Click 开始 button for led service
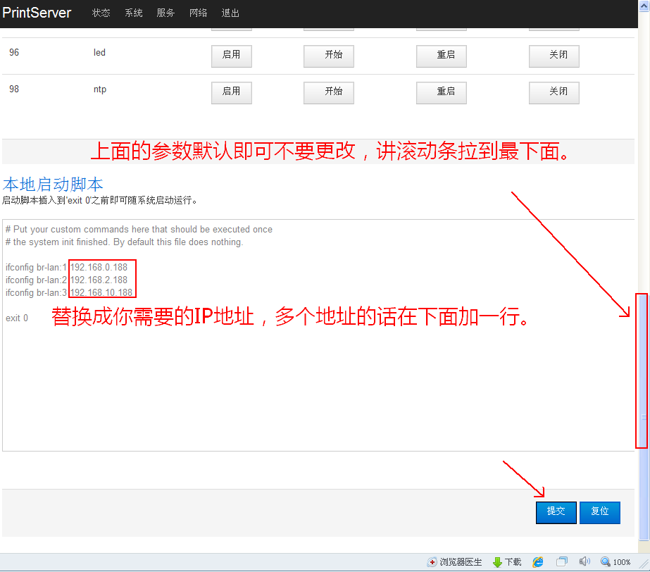The image size is (650, 572). pyautogui.click(x=328, y=56)
